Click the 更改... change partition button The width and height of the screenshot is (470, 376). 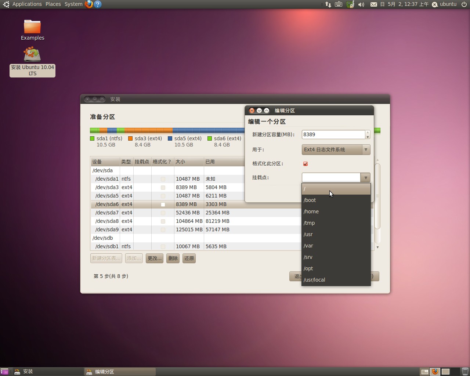click(154, 258)
